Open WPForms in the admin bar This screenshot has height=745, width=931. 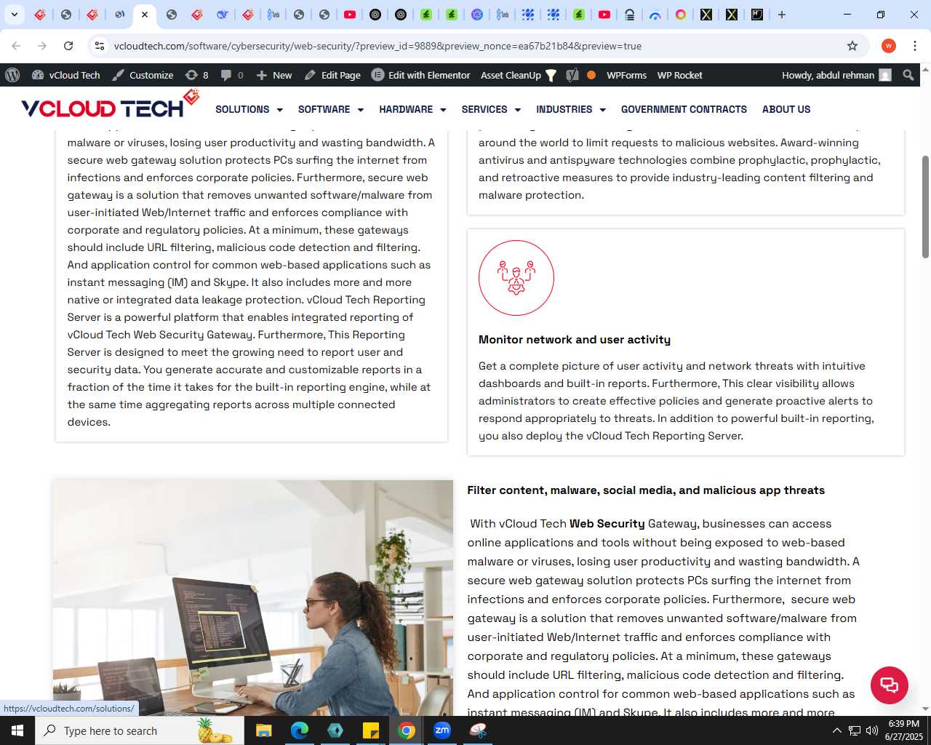coord(626,75)
